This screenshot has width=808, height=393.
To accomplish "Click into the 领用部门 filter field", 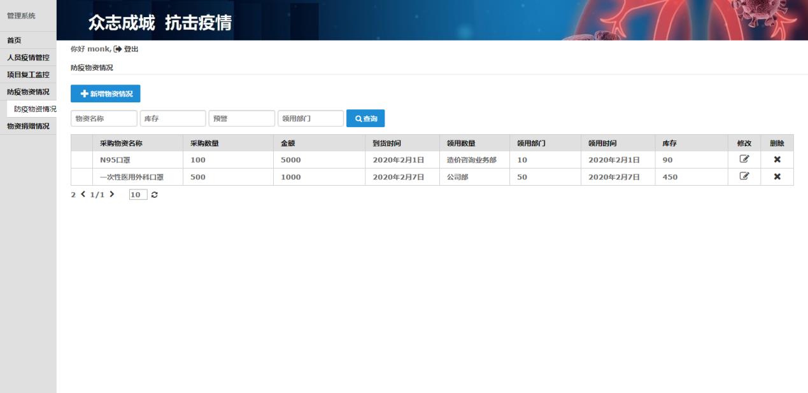I will pyautogui.click(x=310, y=118).
